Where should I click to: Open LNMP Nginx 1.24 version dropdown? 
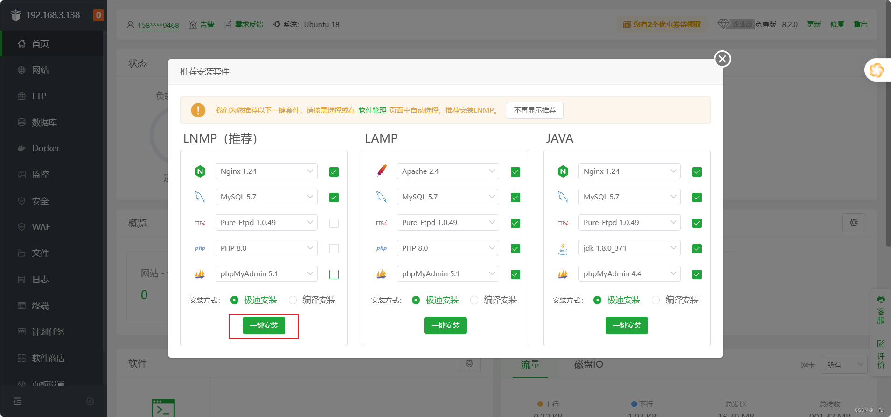266,171
